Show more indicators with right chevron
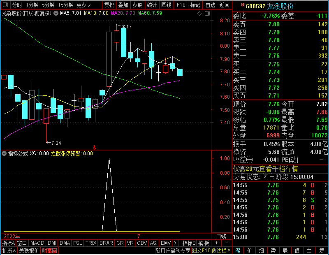The width and height of the screenshot is (329, 255). (175, 243)
